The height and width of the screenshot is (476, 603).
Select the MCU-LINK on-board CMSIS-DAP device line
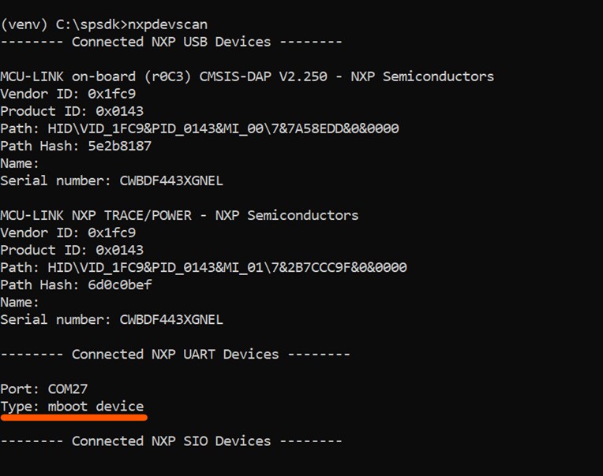pos(247,76)
